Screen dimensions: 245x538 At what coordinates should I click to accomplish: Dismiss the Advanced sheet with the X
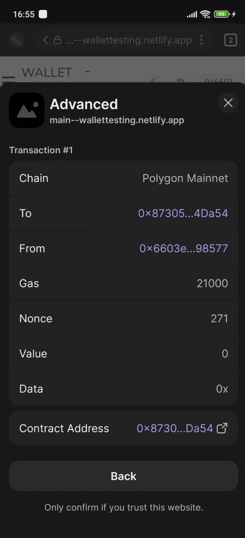[228, 103]
